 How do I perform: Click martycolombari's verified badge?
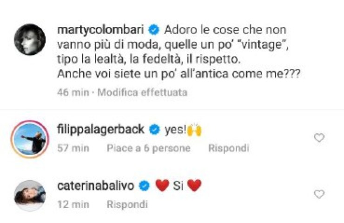154,30
